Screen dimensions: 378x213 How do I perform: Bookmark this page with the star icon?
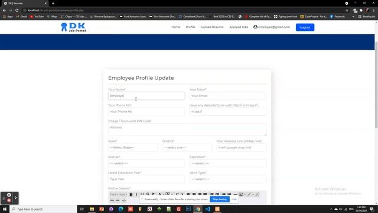(347, 11)
